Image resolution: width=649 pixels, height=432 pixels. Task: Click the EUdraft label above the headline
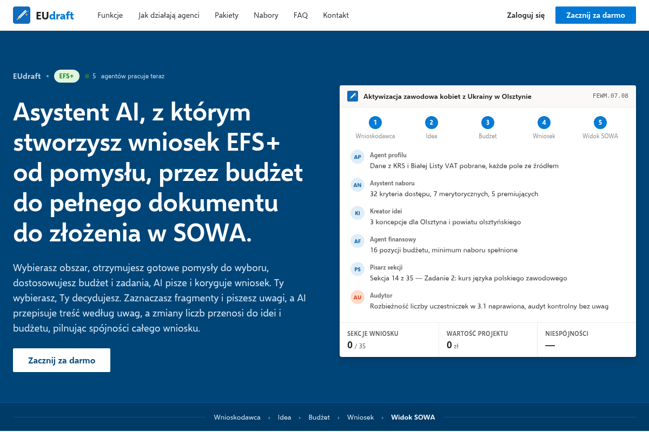(x=27, y=76)
